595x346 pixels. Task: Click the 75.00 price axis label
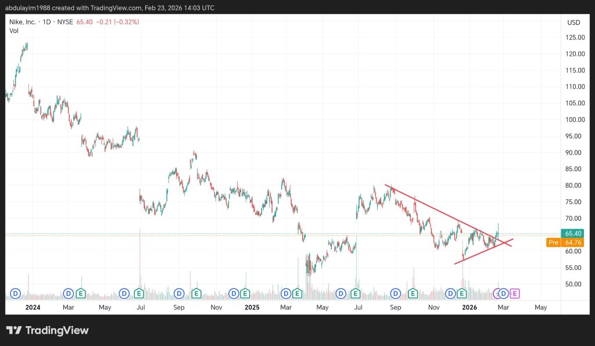[574, 202]
